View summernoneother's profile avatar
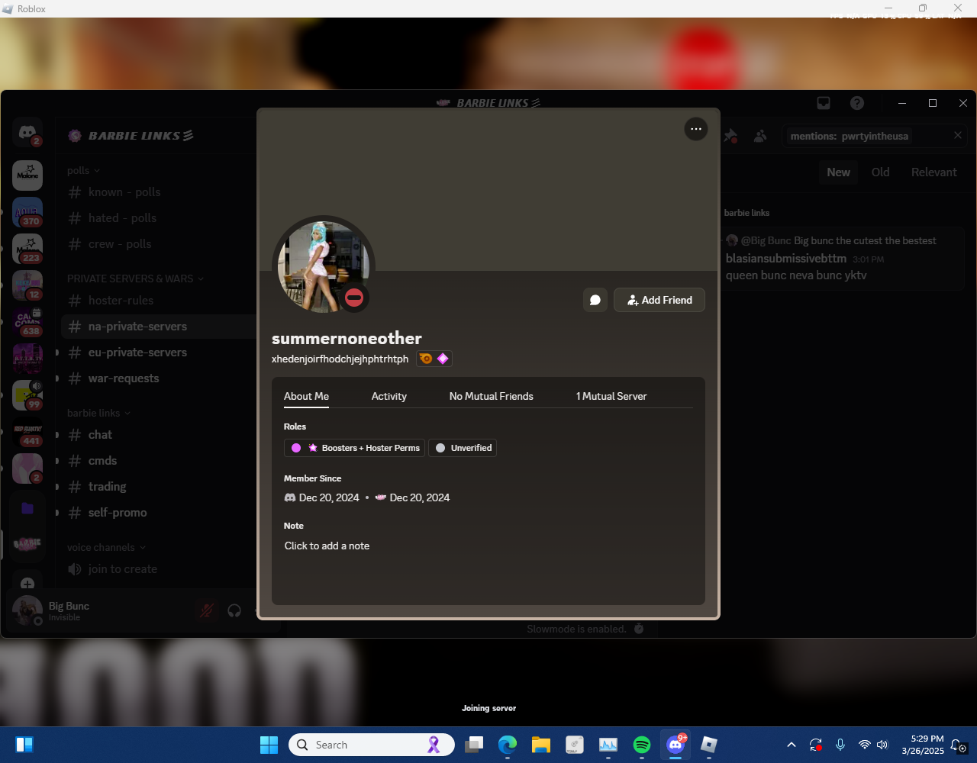The width and height of the screenshot is (977, 763). [324, 267]
